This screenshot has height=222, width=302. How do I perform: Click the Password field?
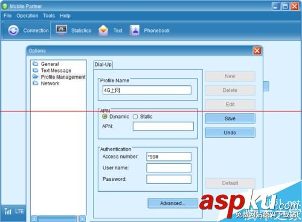(169, 179)
